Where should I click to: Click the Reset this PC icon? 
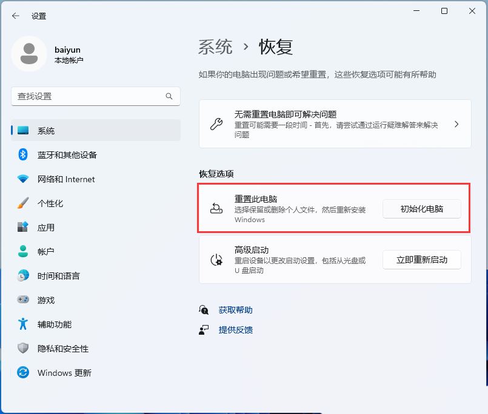(x=216, y=208)
